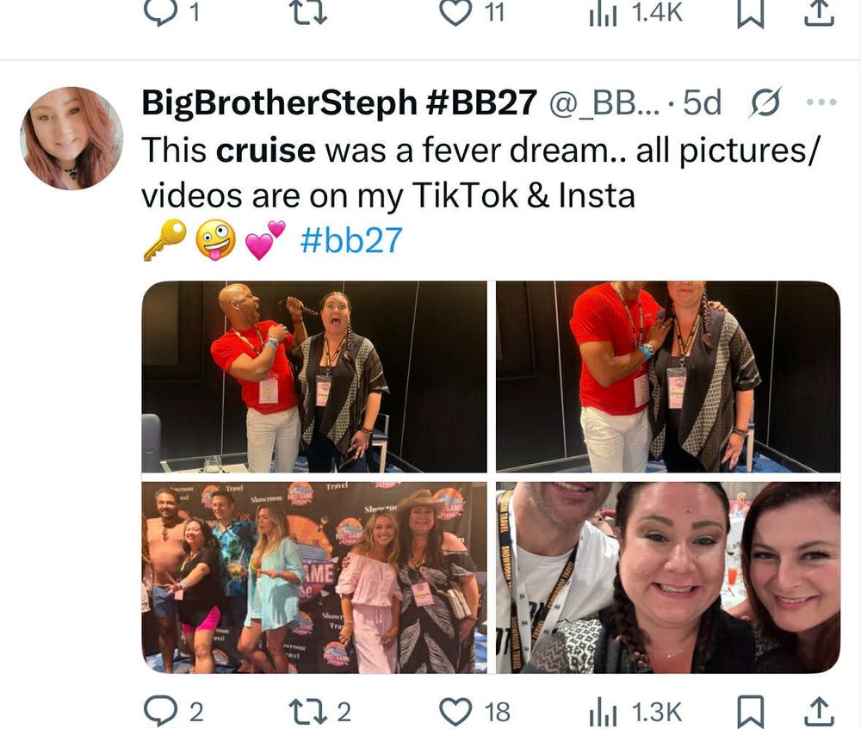View analytics showing 1.3K views
The image size is (861, 729).
click(635, 712)
